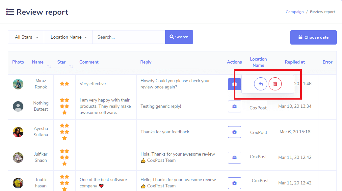Viewport: 342px width, 191px height.
Task: Open actions briefcase for Nothing Buttest review
Action: (234, 106)
